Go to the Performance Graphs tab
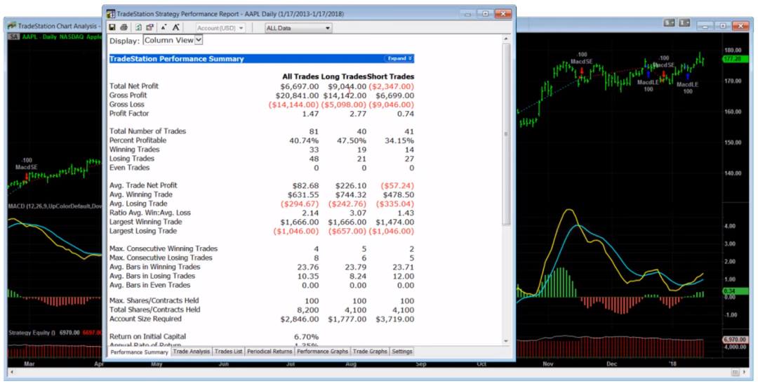The height and width of the screenshot is (386, 758). point(322,352)
